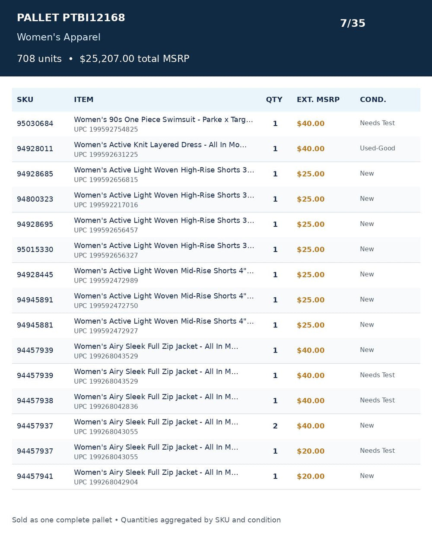Screen dimensions: 432x540
Task: Click the SKU column header
Action: [25, 100]
